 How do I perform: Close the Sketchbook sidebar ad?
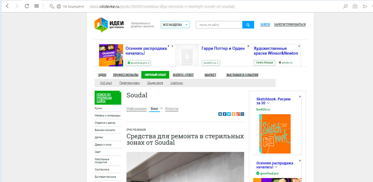(300, 96)
